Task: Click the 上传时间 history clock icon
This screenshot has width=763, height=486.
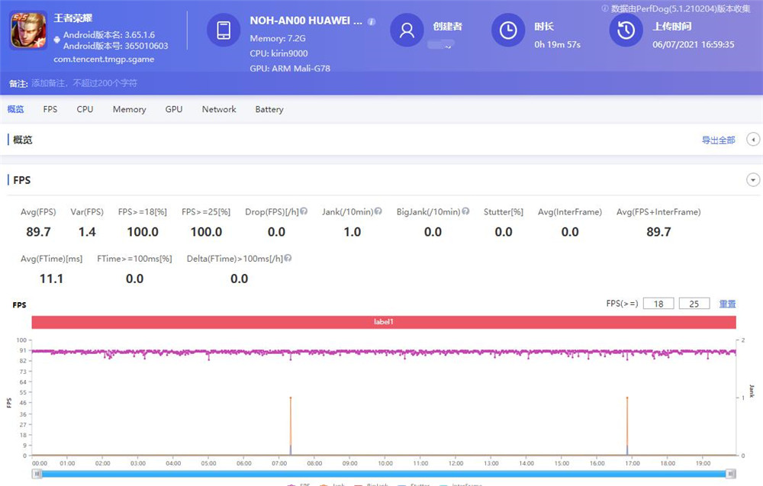Action: tap(626, 31)
